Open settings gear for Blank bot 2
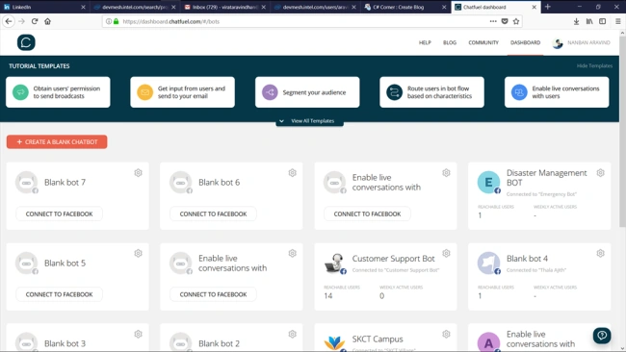This screenshot has width=626, height=352. [292, 334]
